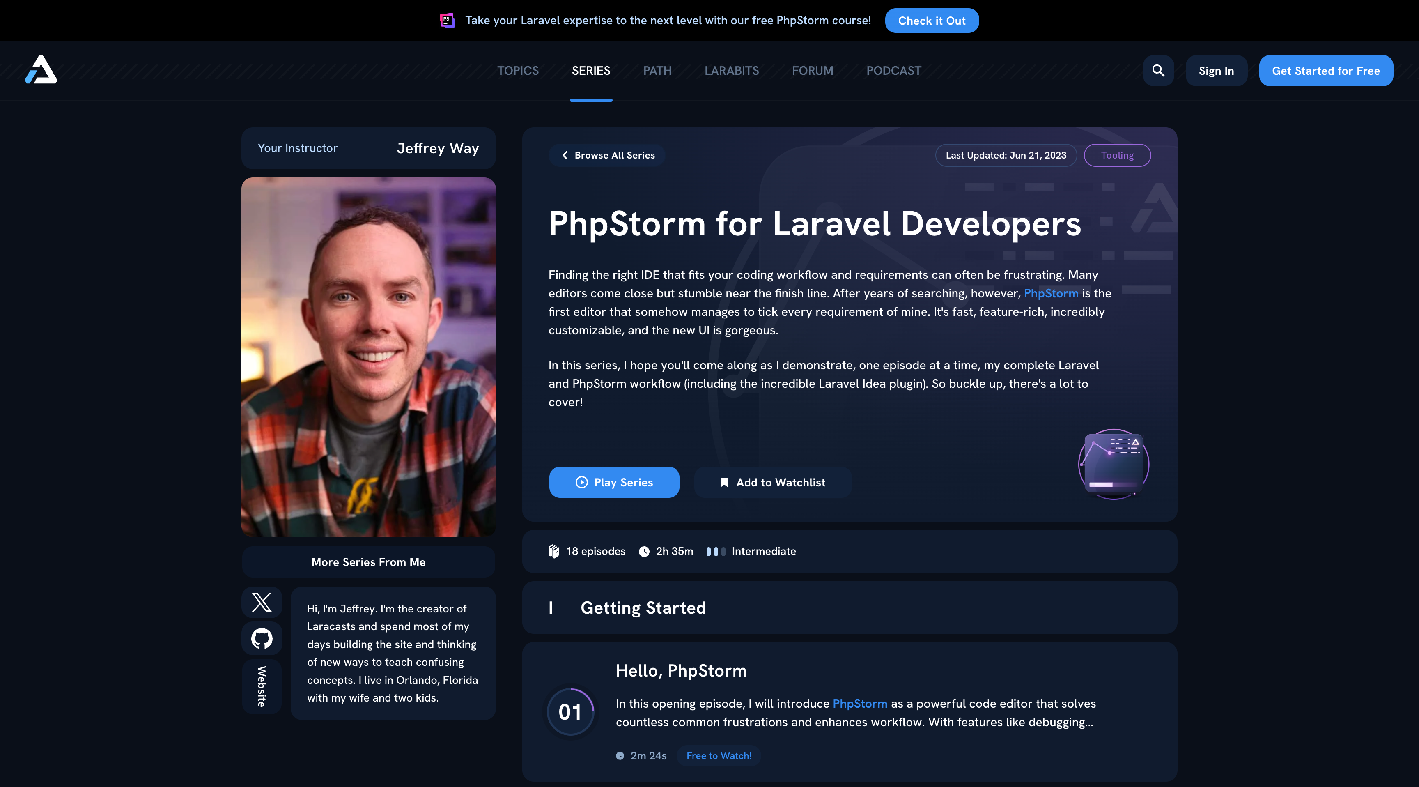Click the episodes count icon
Screen dimensions: 1419x787
[x=553, y=551]
